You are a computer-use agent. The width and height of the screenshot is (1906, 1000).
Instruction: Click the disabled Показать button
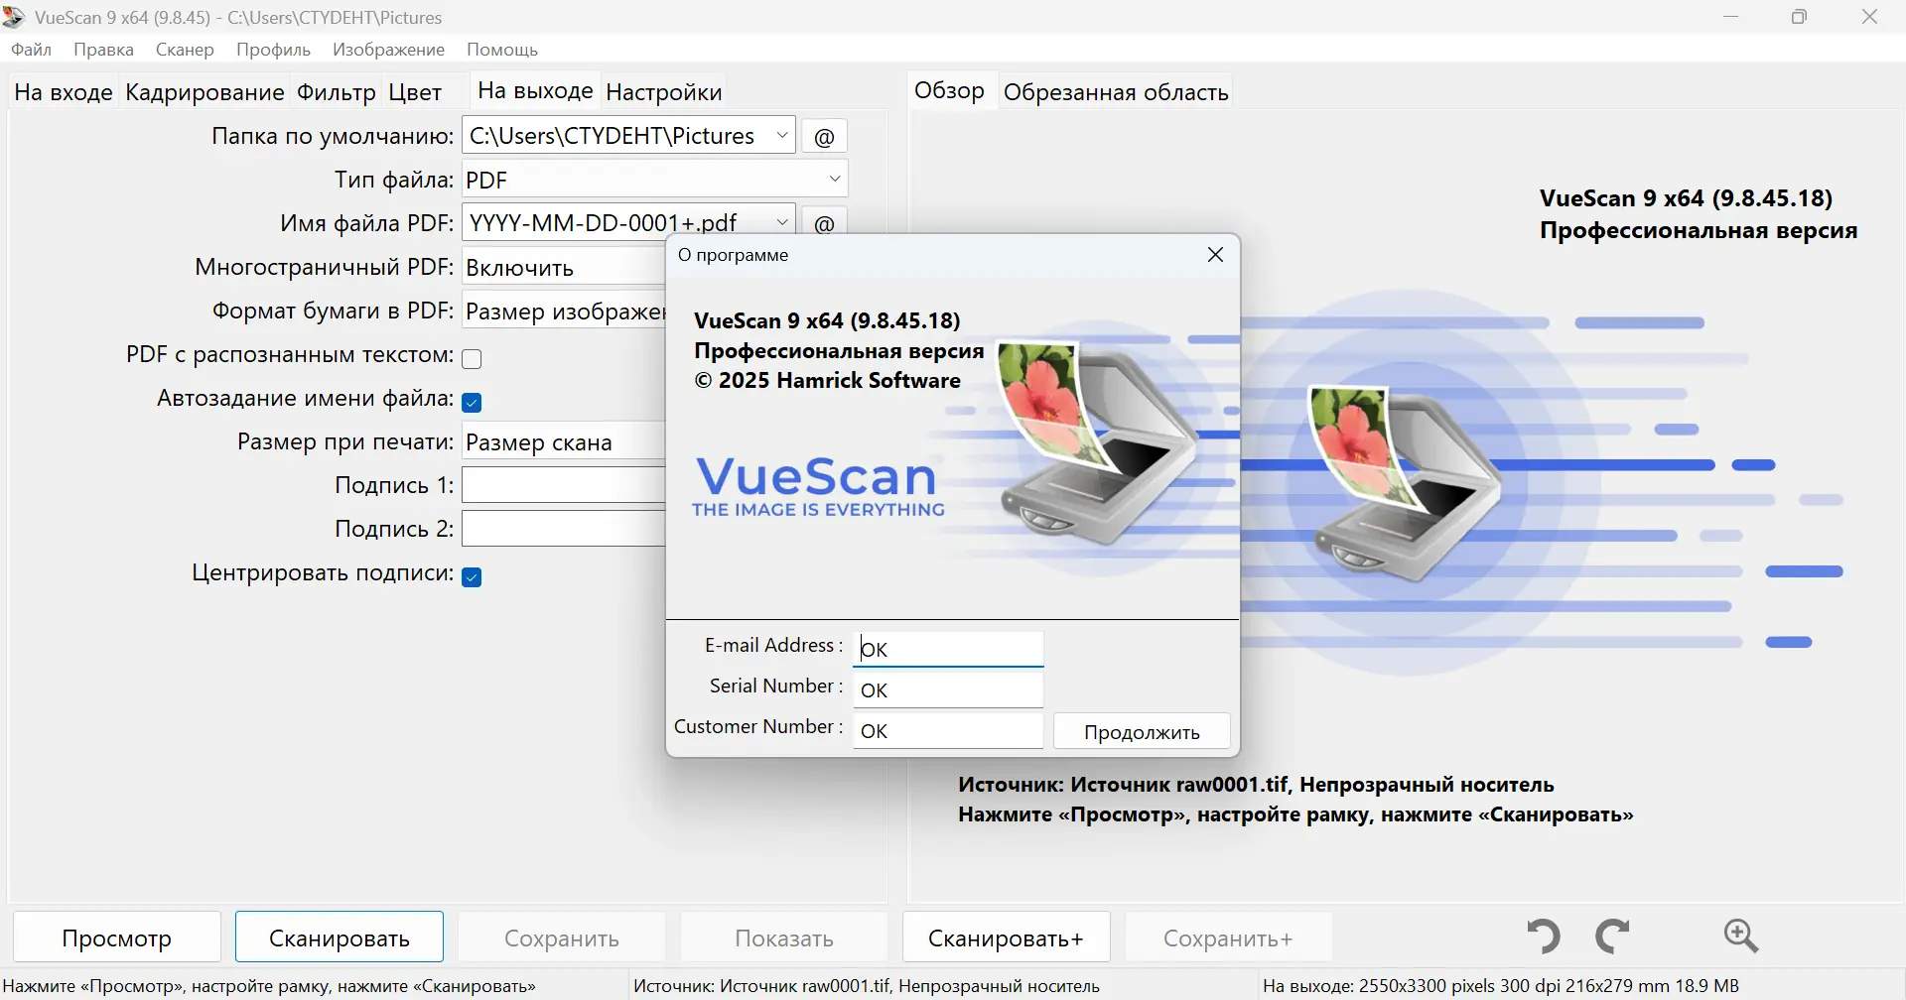[x=784, y=937]
